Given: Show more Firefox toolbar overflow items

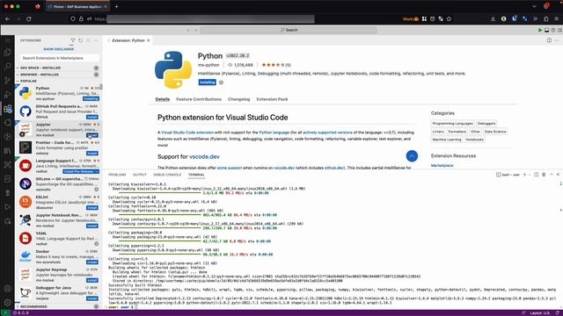Looking at the screenshot, I should [x=536, y=18].
